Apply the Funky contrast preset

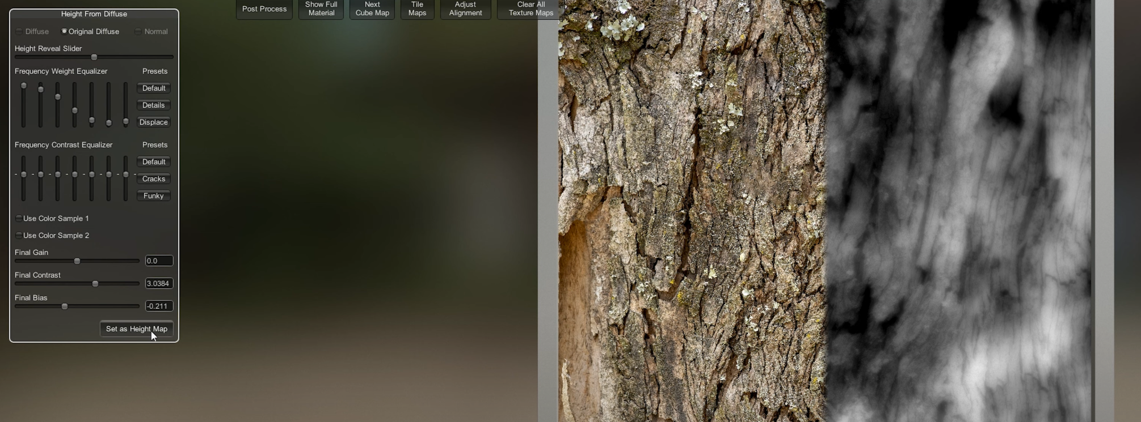point(154,196)
